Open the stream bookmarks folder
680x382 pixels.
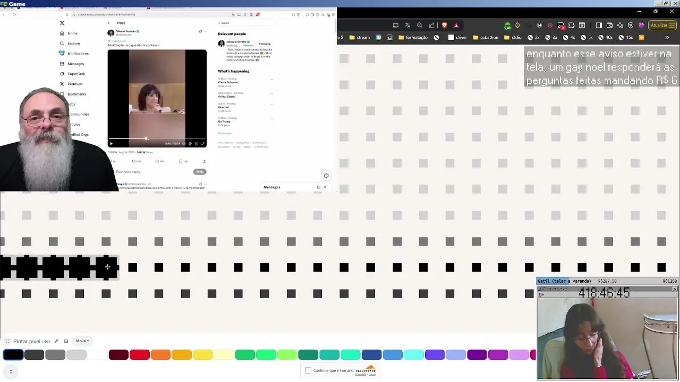click(359, 38)
